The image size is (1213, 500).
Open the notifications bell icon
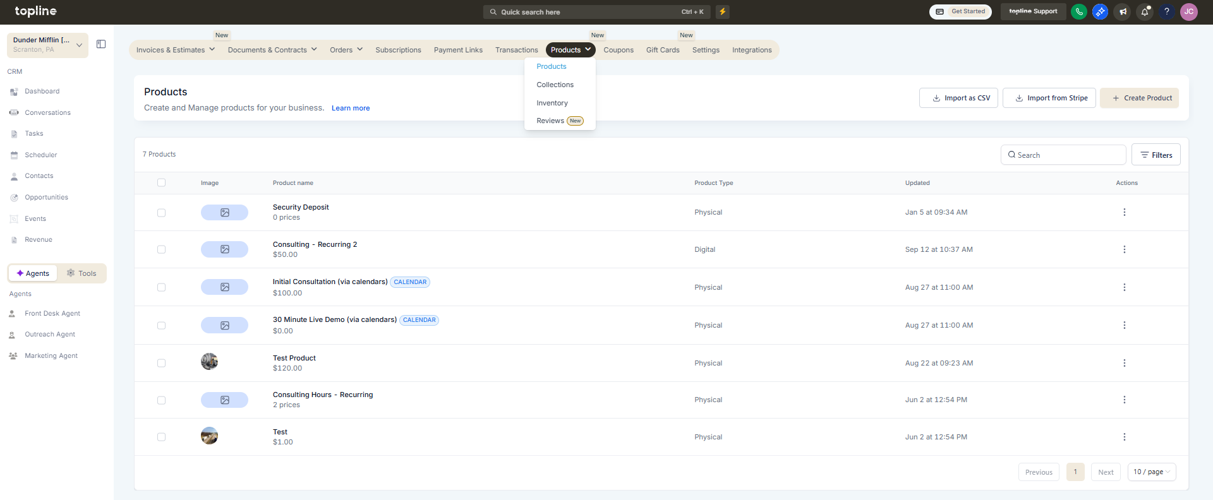[1145, 11]
